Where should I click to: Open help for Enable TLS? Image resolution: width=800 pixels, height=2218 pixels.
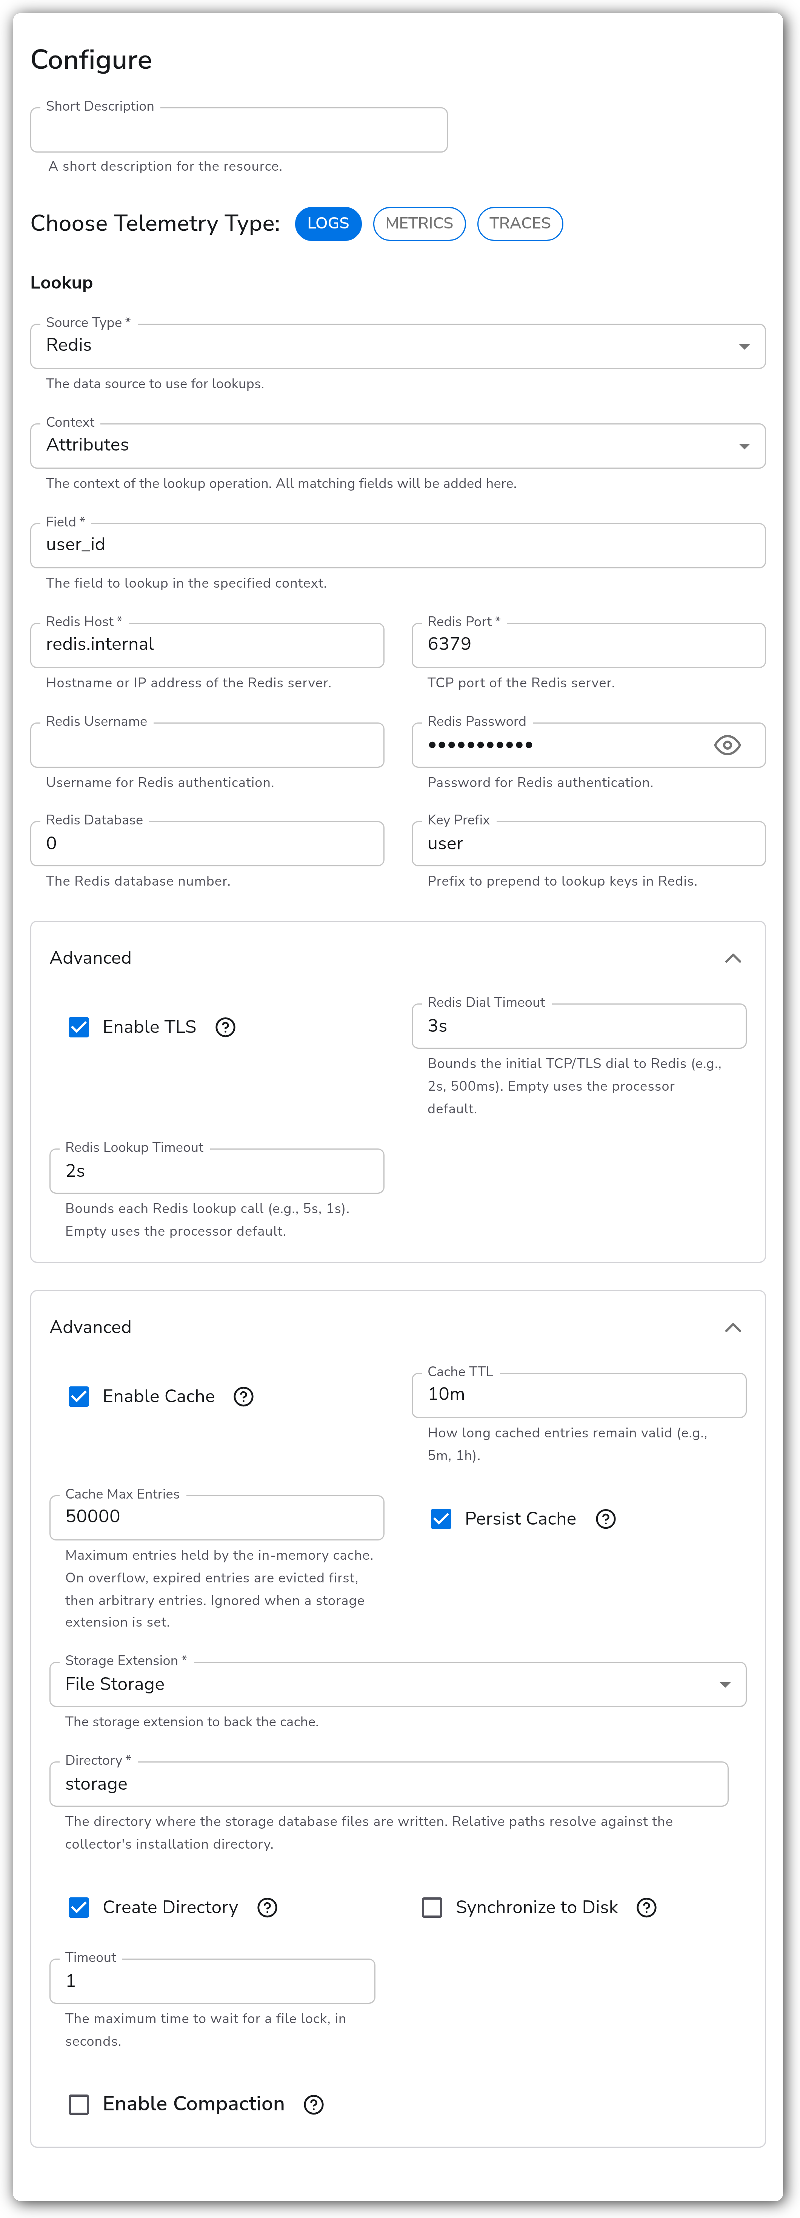[x=225, y=1027]
